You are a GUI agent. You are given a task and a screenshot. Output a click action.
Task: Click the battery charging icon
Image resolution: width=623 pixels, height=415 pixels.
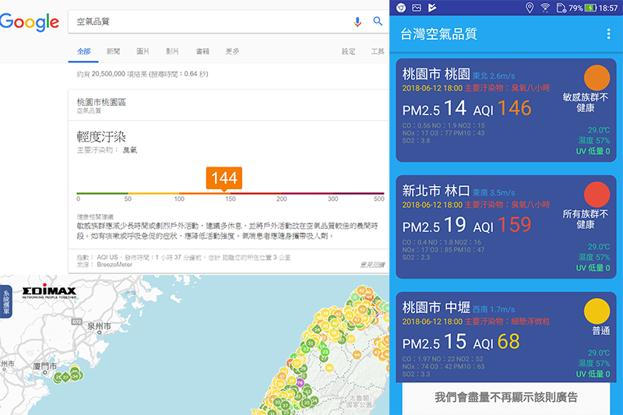click(x=591, y=8)
